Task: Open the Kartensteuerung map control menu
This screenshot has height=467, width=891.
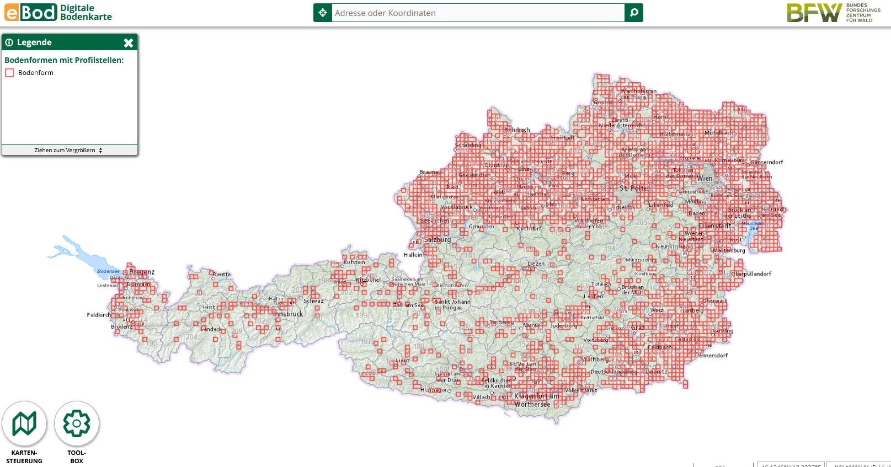Action: point(24,423)
